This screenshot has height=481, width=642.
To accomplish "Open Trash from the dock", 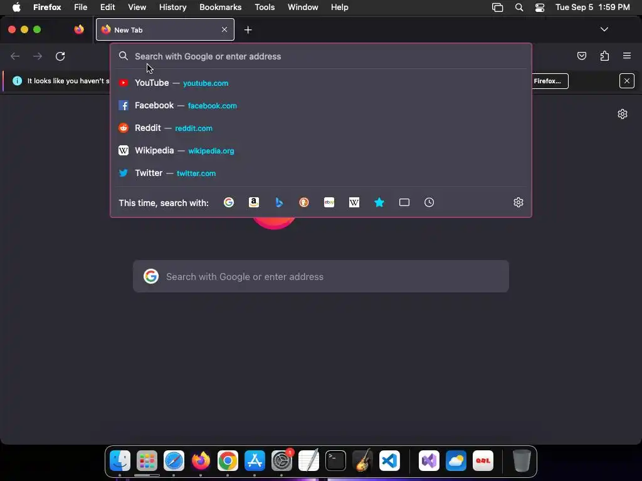I will (522, 460).
